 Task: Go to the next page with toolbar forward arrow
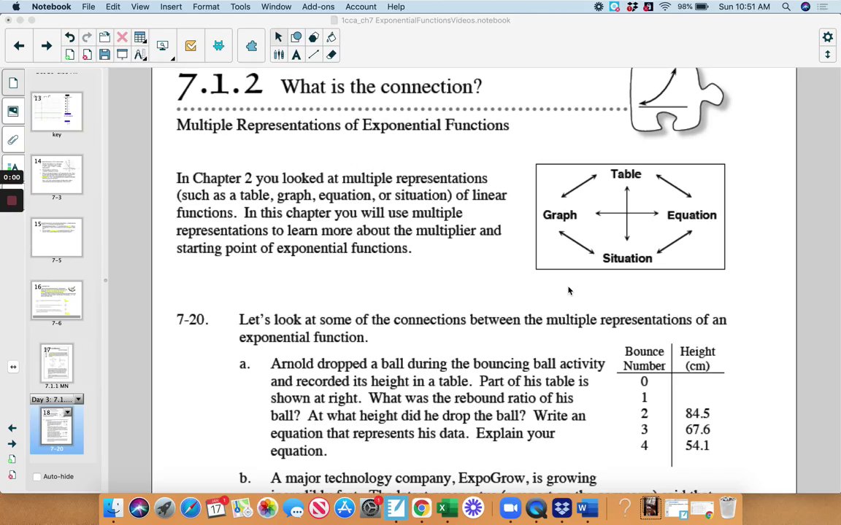click(x=47, y=46)
